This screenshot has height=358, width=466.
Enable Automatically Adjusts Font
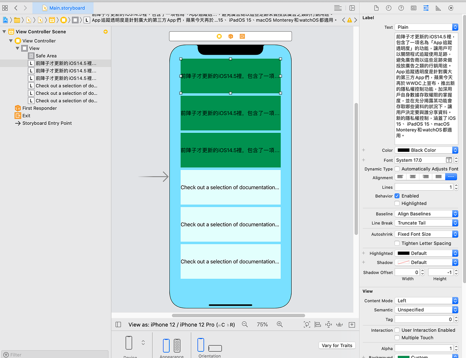tap(397, 169)
